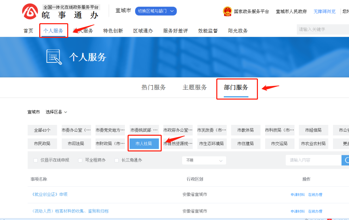The height and width of the screenshot is (220, 349).
Task: Click the top 请输入关键字 search box
Action: coord(322,29)
